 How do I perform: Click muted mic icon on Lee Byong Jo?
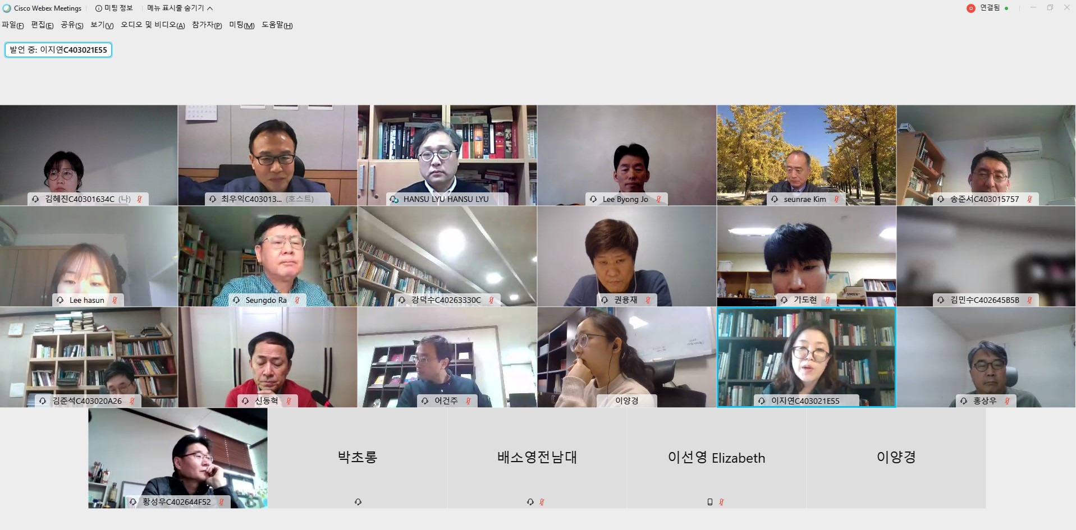pyautogui.click(x=658, y=199)
